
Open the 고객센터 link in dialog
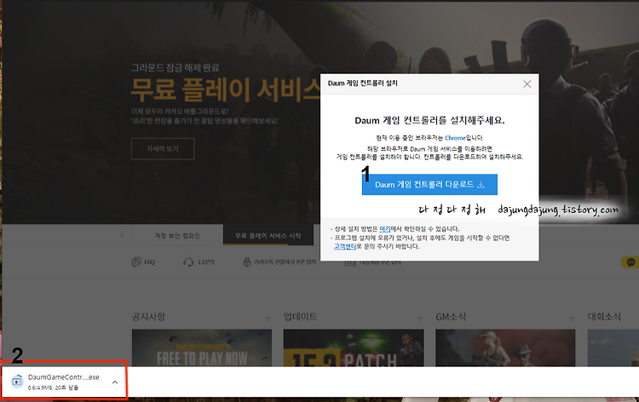345,246
